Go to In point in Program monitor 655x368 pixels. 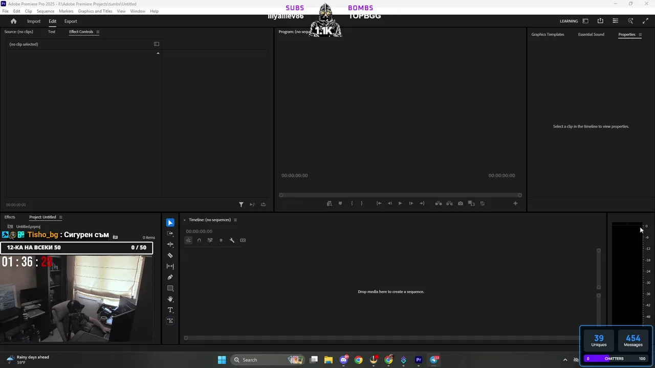(x=379, y=203)
